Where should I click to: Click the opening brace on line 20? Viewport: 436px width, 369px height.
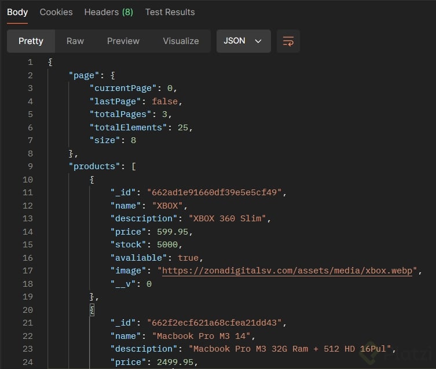tap(92, 310)
